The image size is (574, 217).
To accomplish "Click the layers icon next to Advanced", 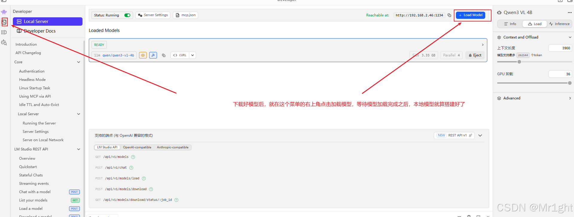I will [499, 98].
